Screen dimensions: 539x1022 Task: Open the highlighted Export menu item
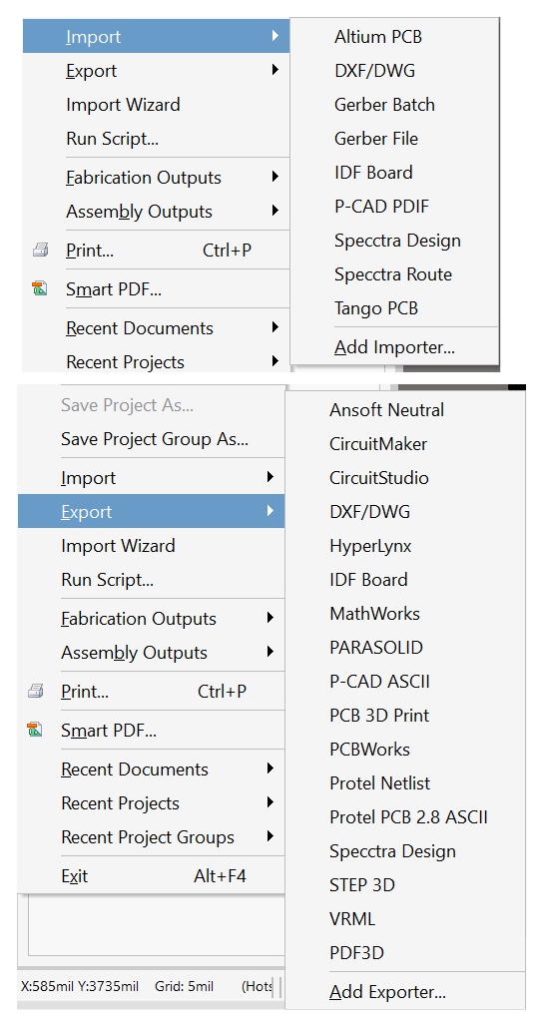pos(151,512)
